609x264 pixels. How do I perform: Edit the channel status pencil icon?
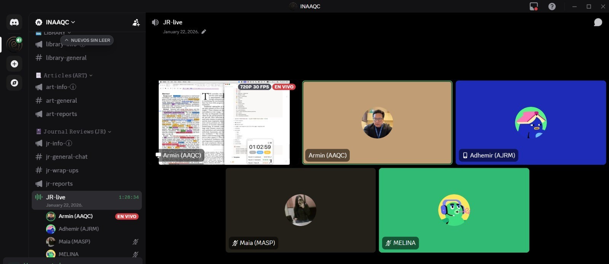pos(204,32)
